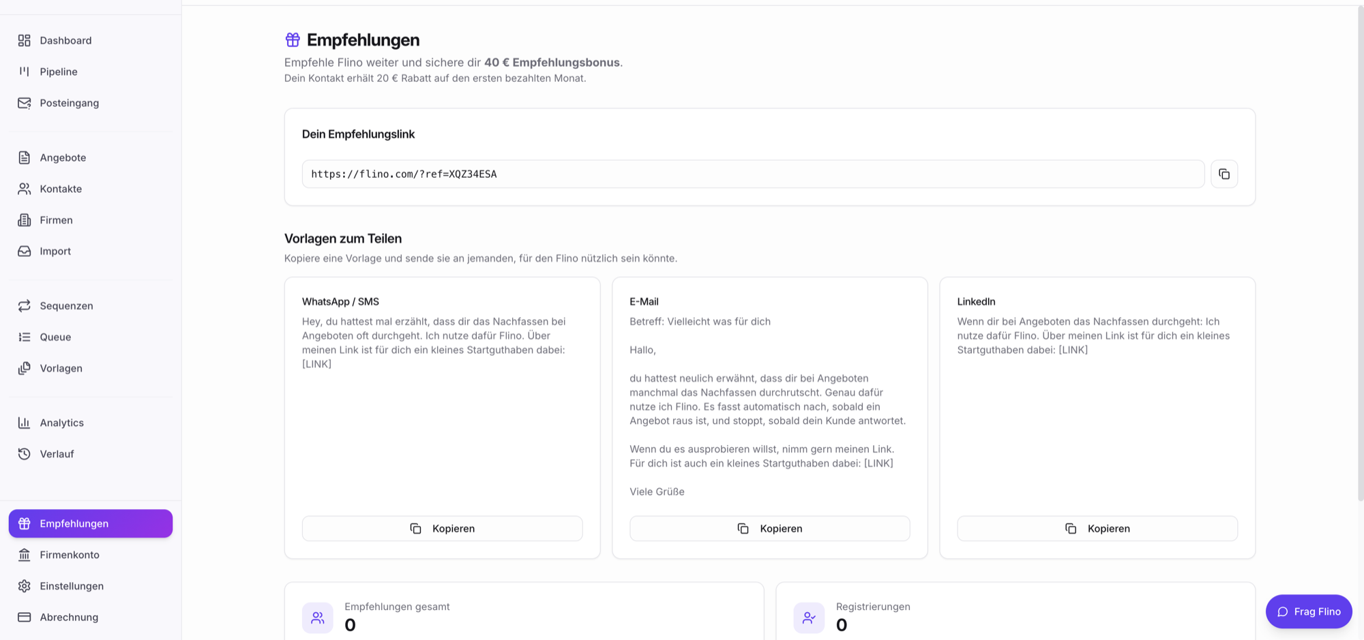
Task: Click the Kontakte people icon
Action: pos(25,189)
